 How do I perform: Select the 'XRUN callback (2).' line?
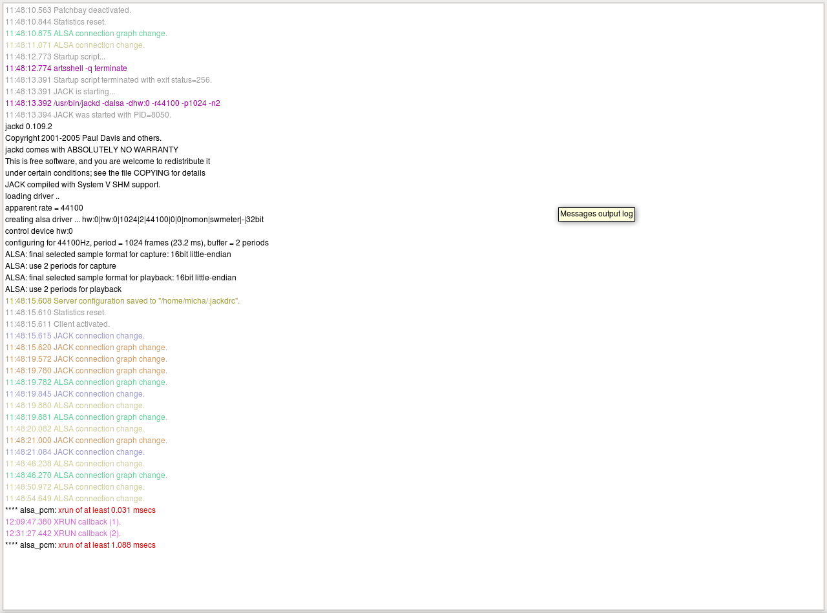63,534
